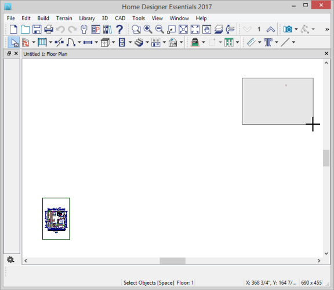This screenshot has width=334, height=290.
Task: Open the CAD menu
Action: click(x=120, y=19)
